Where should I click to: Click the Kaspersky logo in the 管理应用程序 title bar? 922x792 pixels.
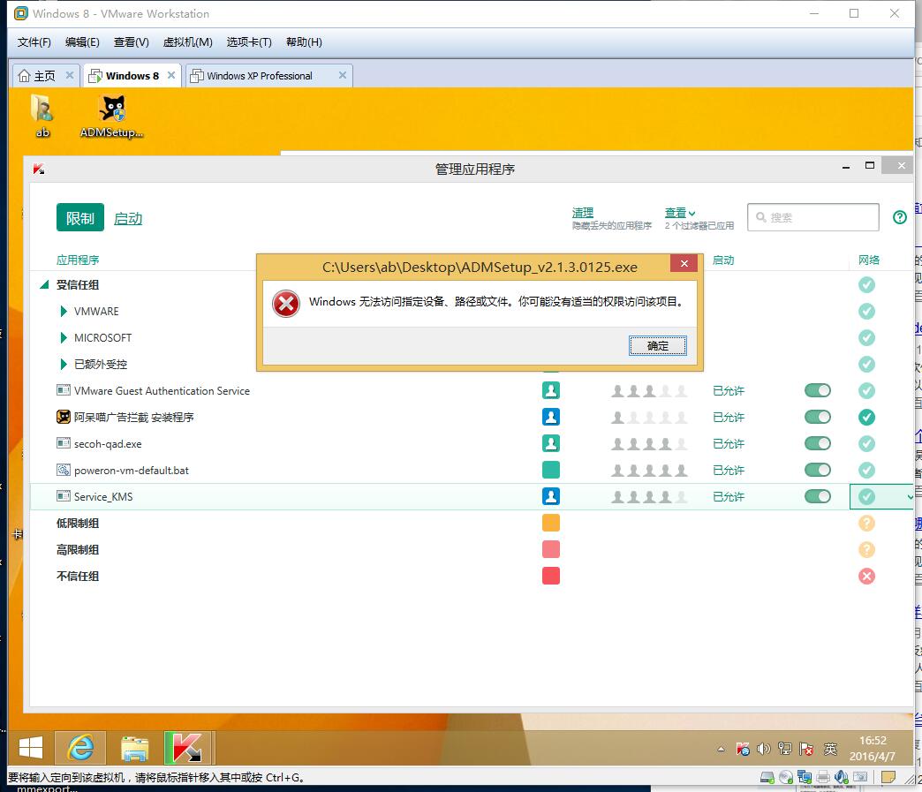(x=39, y=170)
